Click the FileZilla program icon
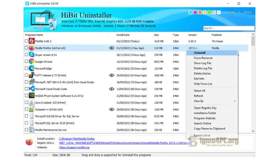The image size is (279, 157). (32, 41)
